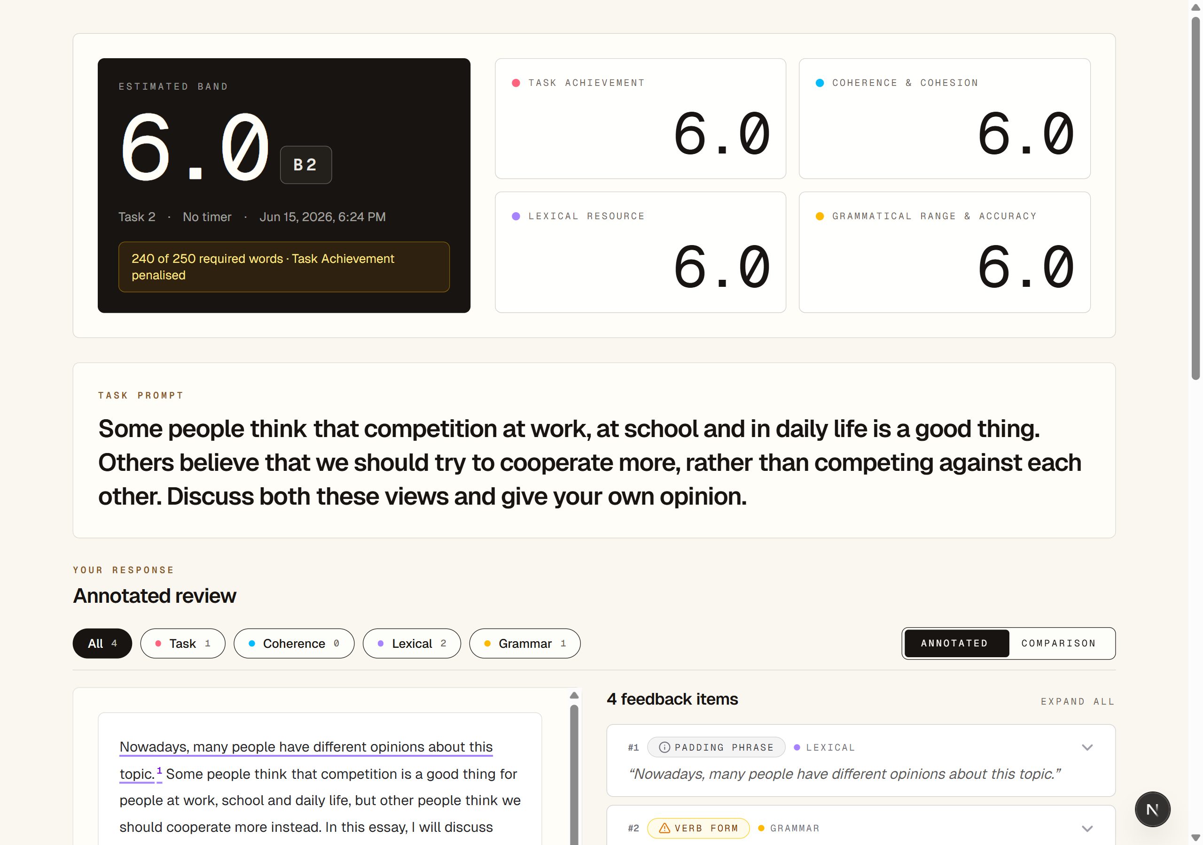This screenshot has width=1203, height=845.
Task: Switch to Annotated view
Action: coord(956,643)
